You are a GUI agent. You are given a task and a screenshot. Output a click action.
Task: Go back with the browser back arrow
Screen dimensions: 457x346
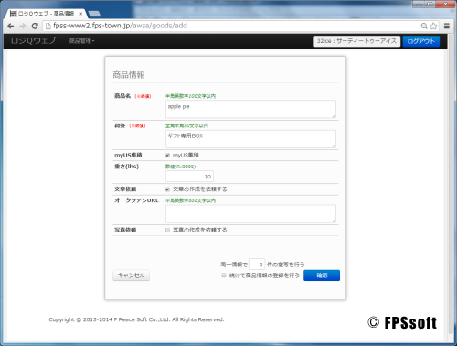click(x=11, y=26)
